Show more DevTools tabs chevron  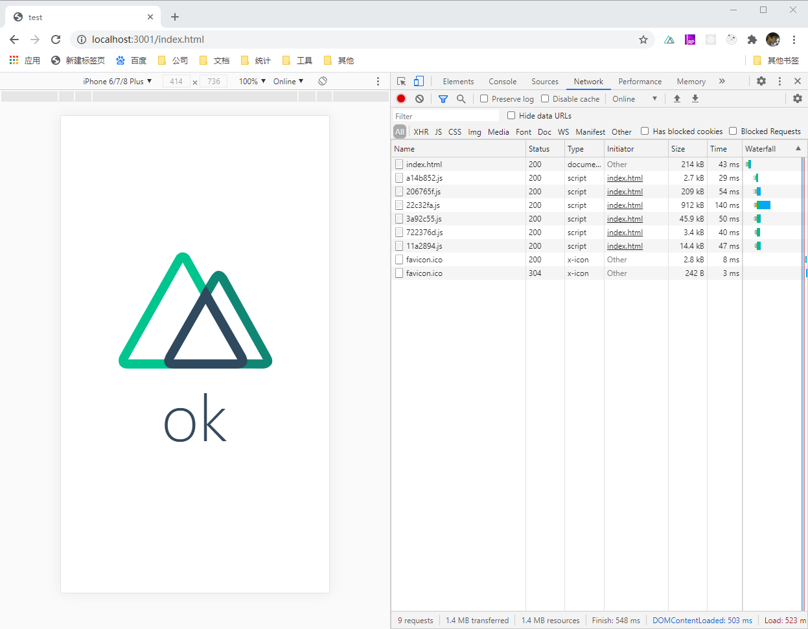[722, 81]
